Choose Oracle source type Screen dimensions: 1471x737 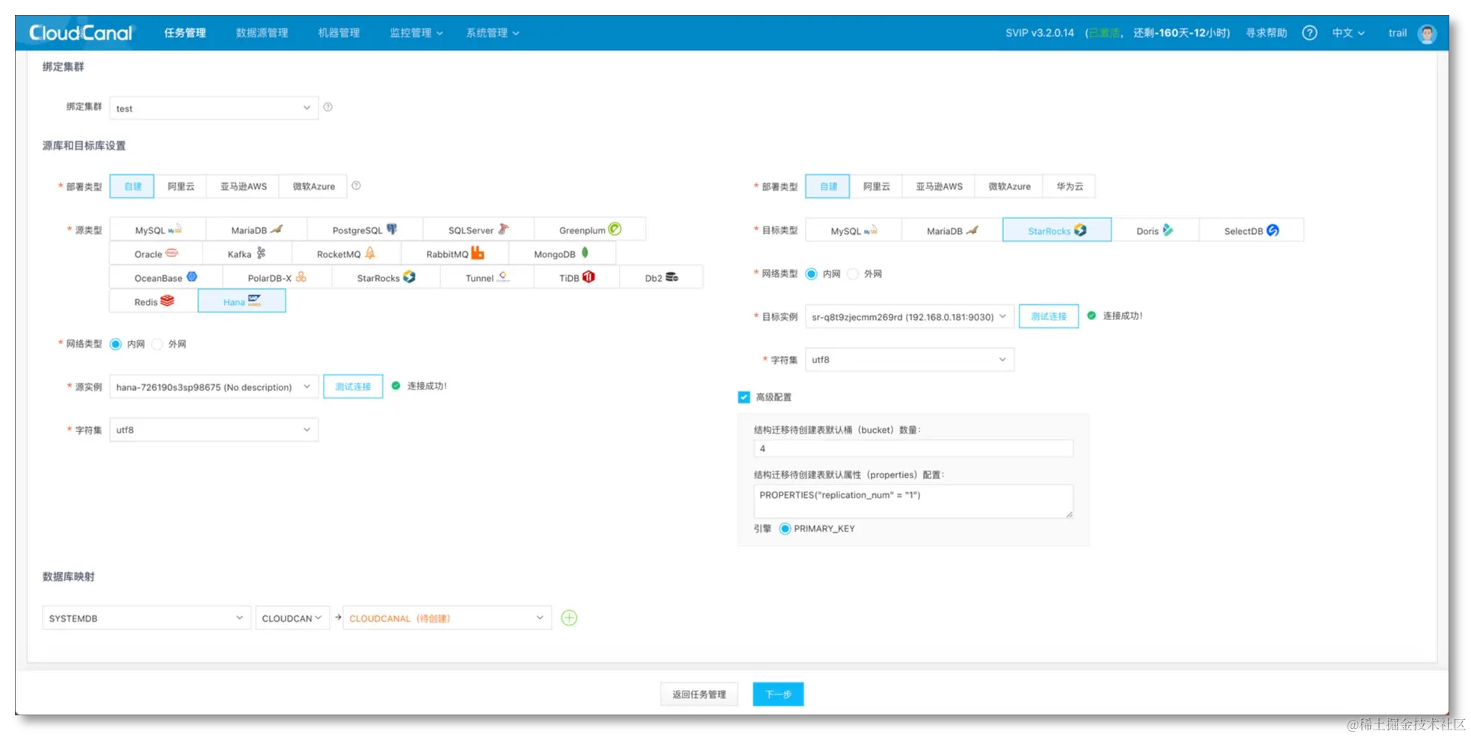pos(155,253)
